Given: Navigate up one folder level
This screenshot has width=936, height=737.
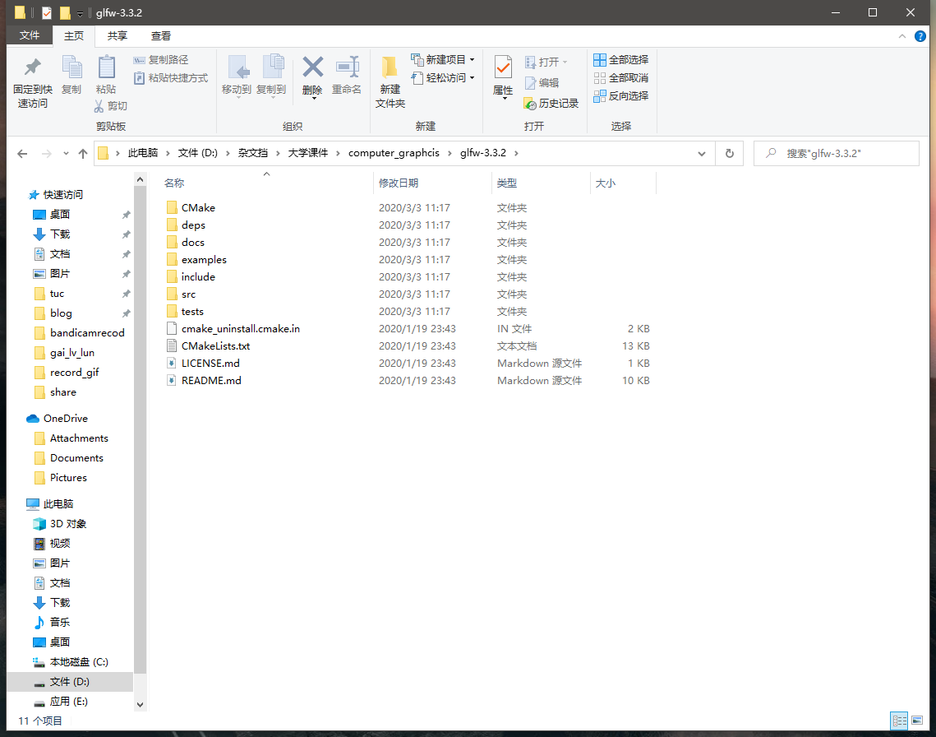Looking at the screenshot, I should coord(85,153).
